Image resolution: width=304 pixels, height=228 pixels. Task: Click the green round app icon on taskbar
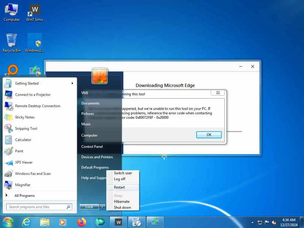(x=100, y=222)
